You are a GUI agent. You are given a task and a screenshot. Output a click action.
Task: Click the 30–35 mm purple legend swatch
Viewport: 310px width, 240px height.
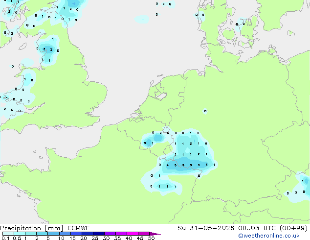pos(110,234)
